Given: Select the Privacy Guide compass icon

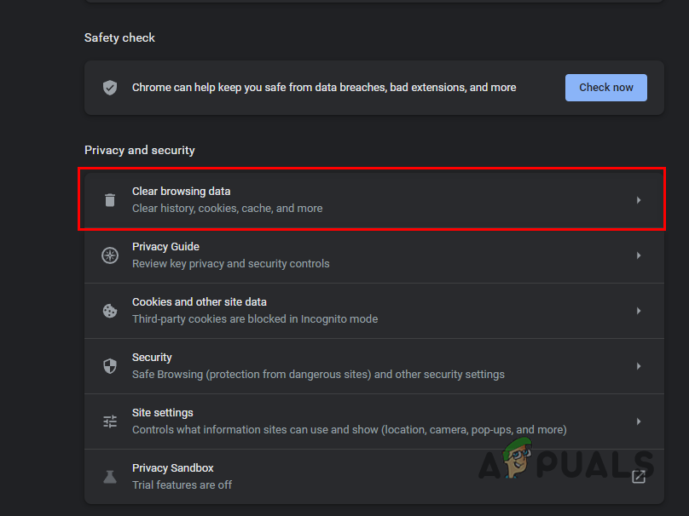Looking at the screenshot, I should pyautogui.click(x=109, y=255).
